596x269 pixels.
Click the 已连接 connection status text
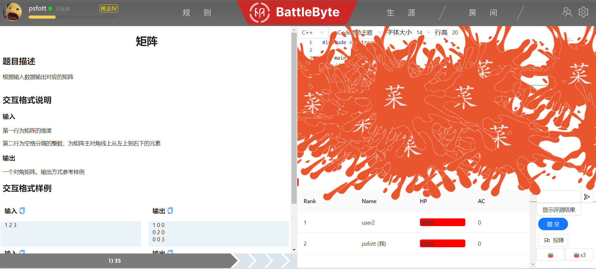(x=63, y=9)
